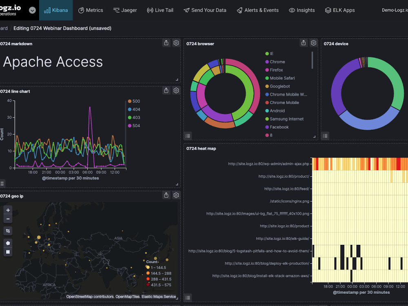Zoom in on the geo ip map
Screen dimensions: 408x306
8,210
